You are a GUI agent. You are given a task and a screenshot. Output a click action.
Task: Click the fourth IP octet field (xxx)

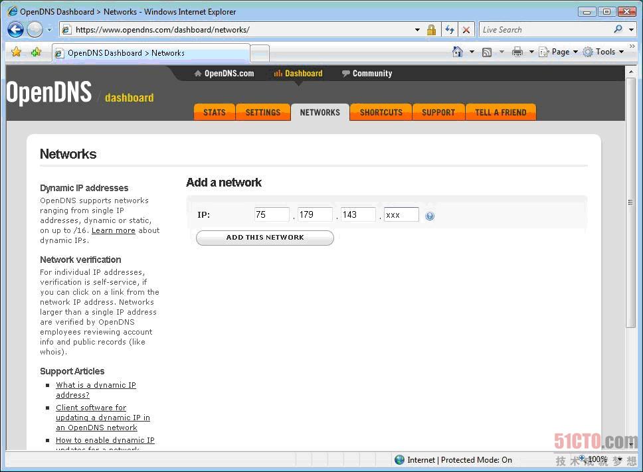click(x=401, y=214)
